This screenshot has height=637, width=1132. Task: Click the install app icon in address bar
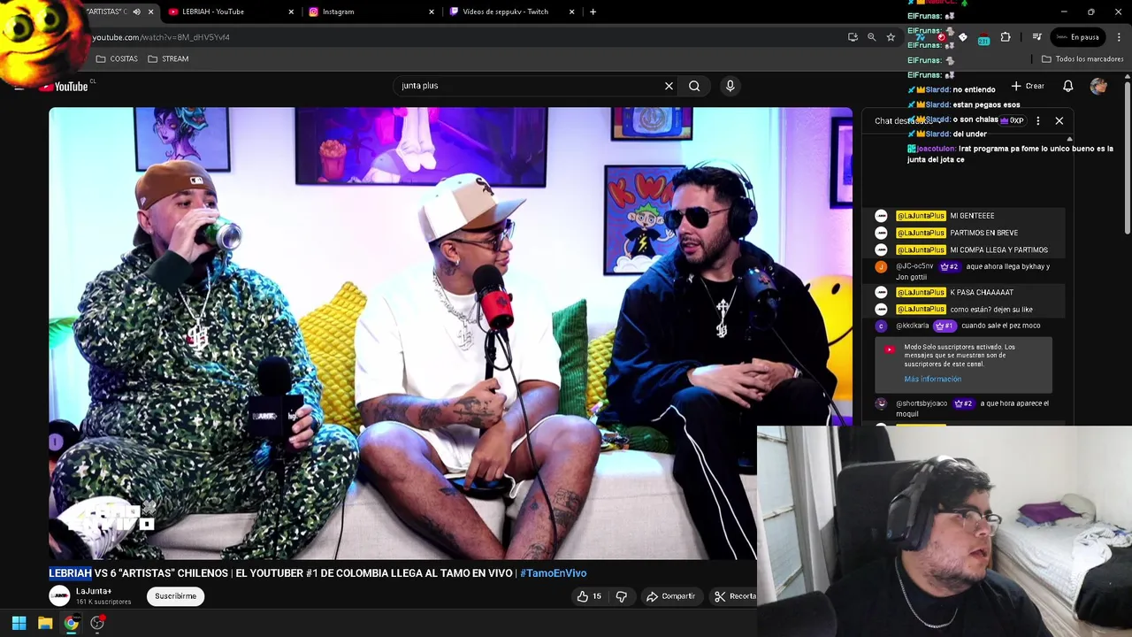853,37
